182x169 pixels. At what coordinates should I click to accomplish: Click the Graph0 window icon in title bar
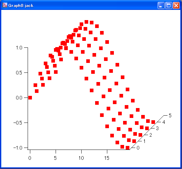tap(5, 5)
